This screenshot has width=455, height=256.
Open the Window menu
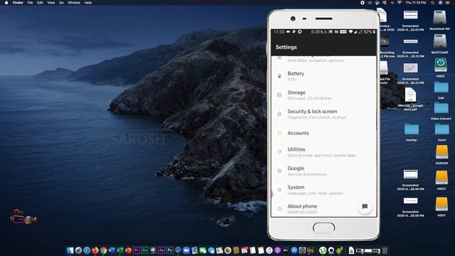pos(74,3)
